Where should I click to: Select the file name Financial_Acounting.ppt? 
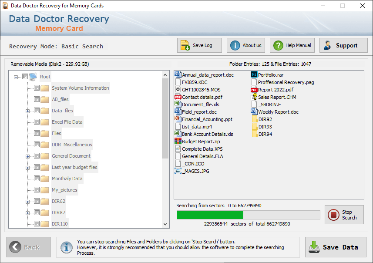(x=207, y=119)
